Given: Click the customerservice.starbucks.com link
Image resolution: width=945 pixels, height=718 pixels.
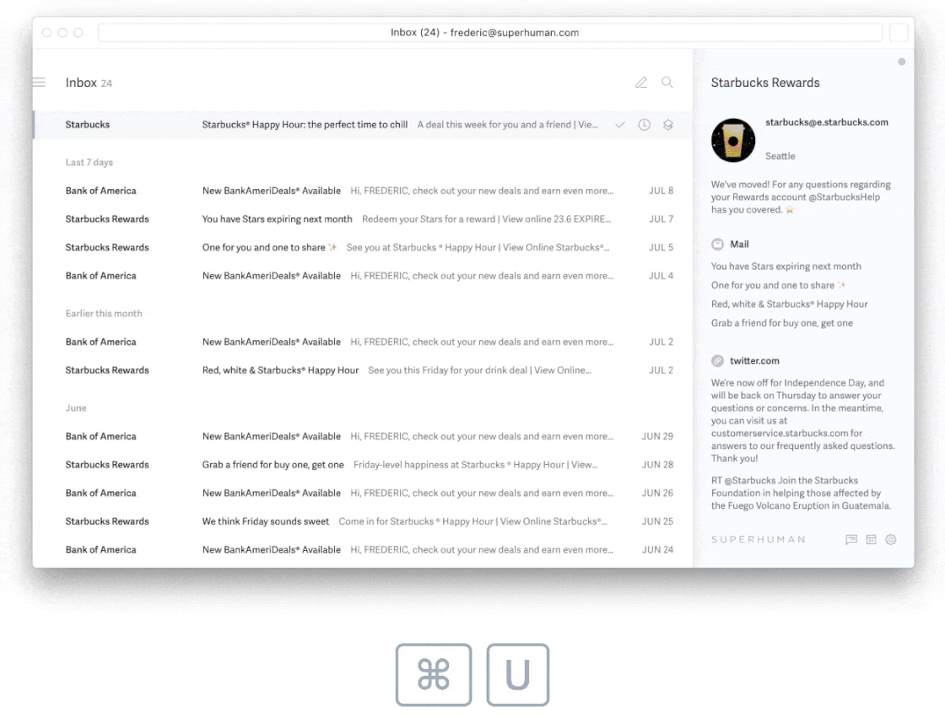Looking at the screenshot, I should 776,433.
